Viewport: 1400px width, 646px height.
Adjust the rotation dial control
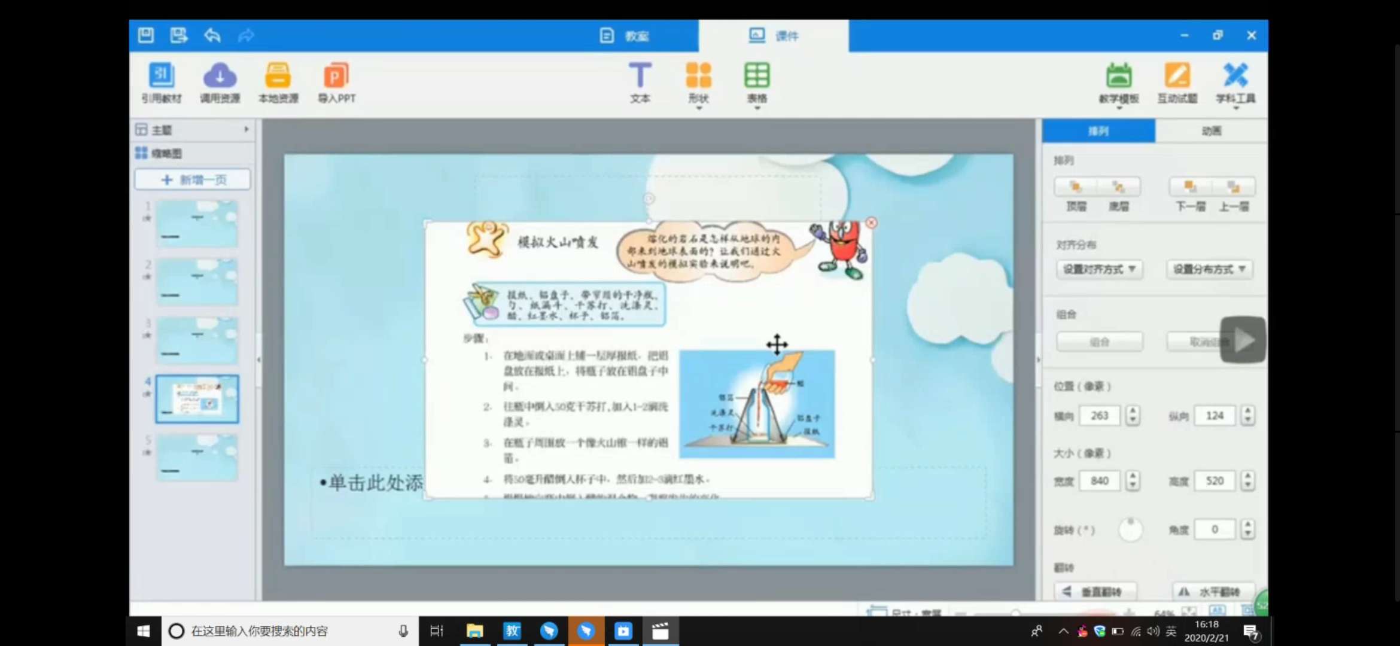click(x=1130, y=529)
